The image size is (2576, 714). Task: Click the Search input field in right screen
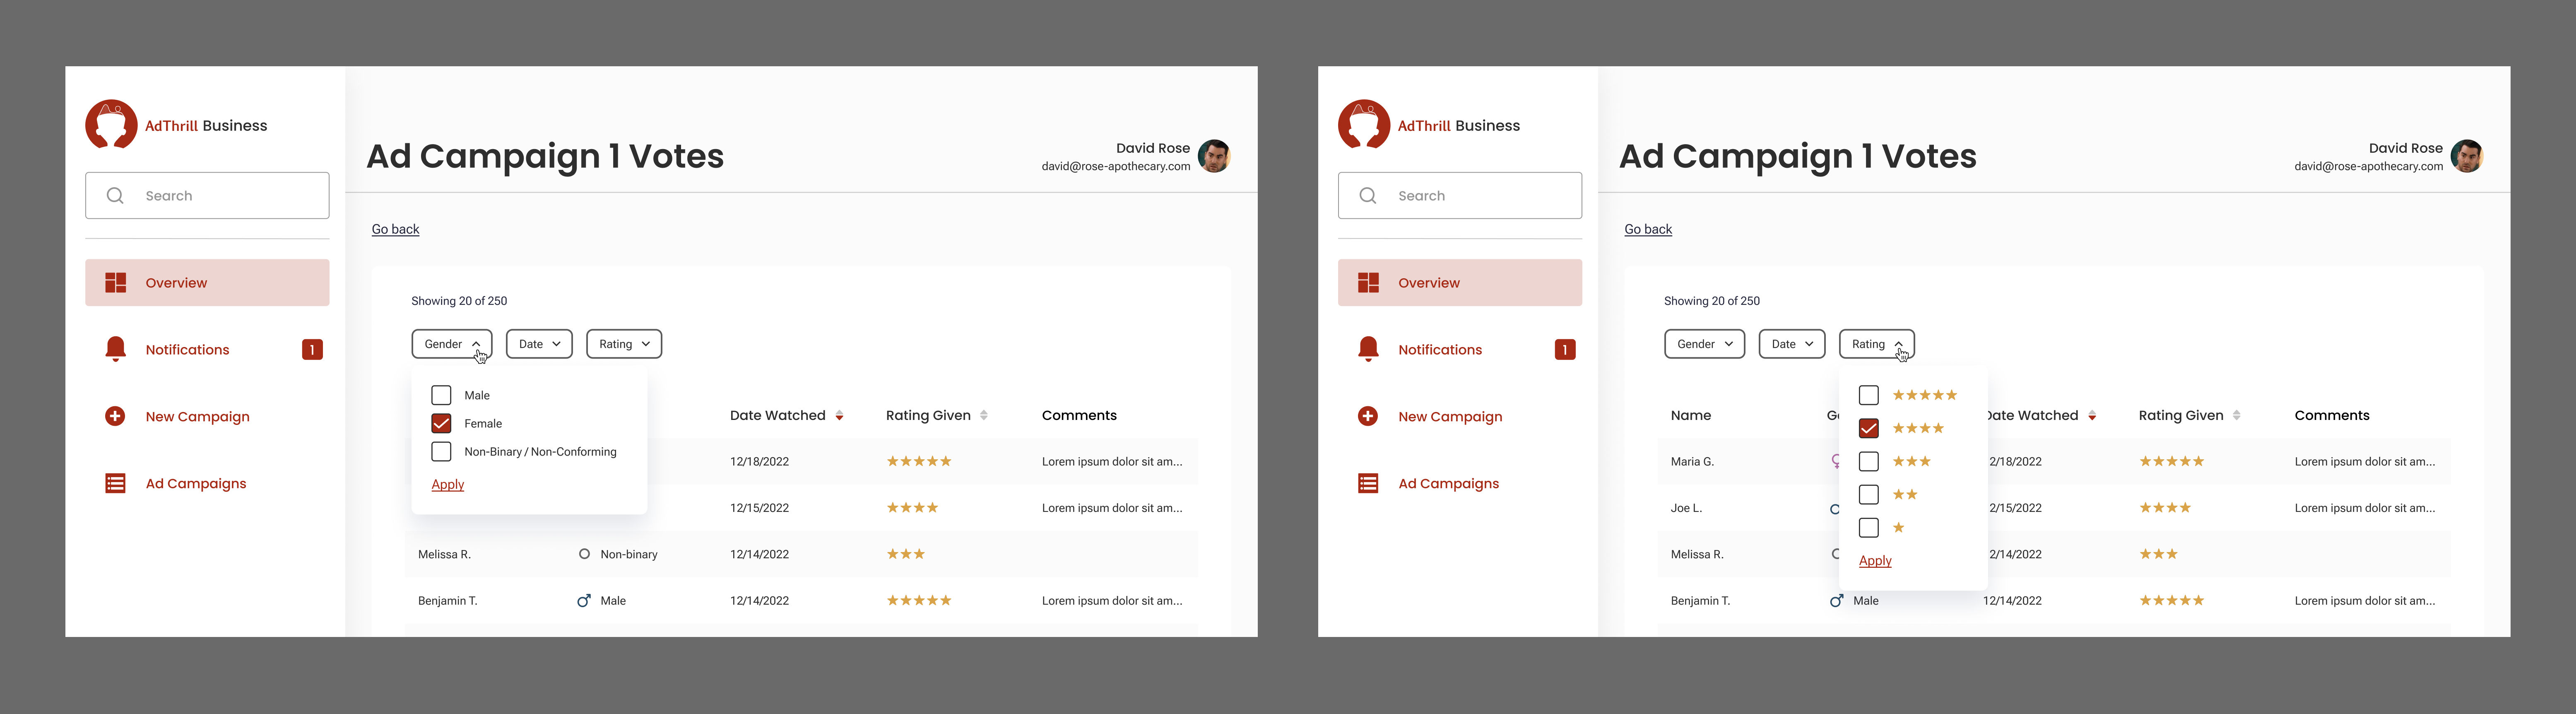pos(1460,196)
